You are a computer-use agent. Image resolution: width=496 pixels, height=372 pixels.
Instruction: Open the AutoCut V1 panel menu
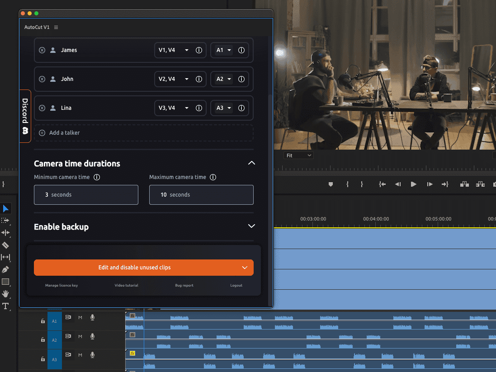click(56, 28)
